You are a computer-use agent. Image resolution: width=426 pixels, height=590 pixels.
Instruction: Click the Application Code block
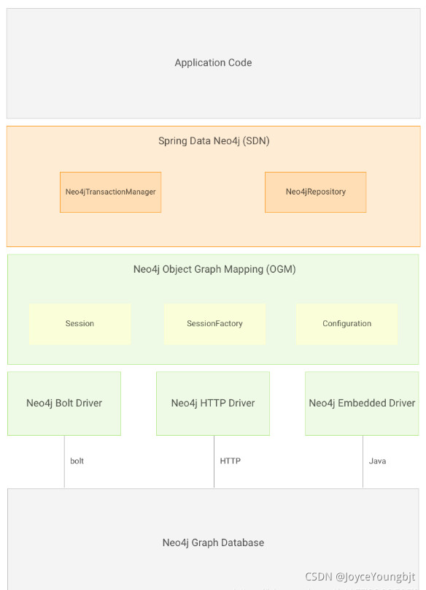click(213, 63)
